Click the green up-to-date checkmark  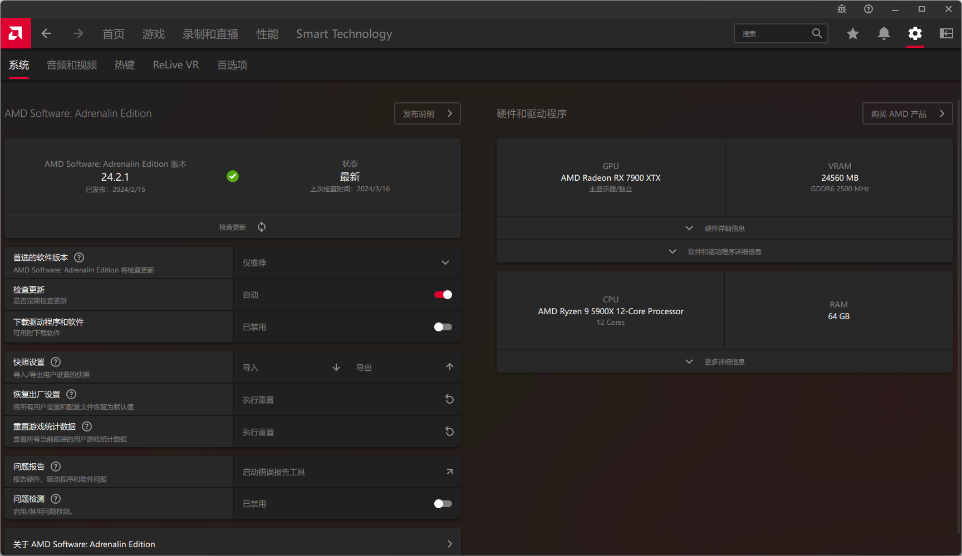(233, 176)
